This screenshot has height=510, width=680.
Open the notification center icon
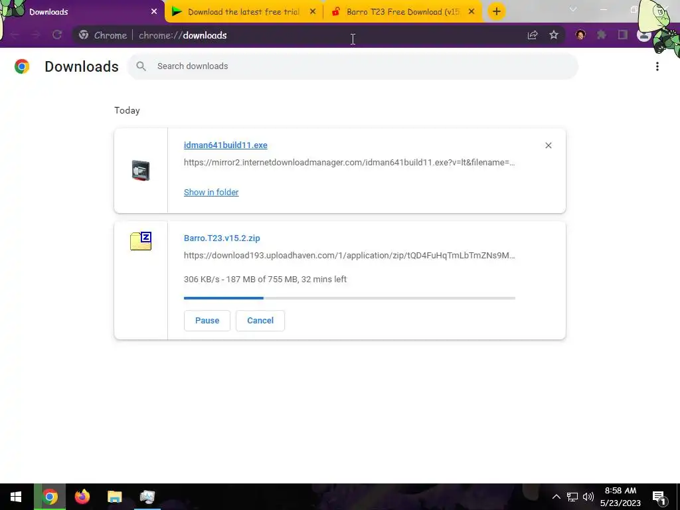659,497
